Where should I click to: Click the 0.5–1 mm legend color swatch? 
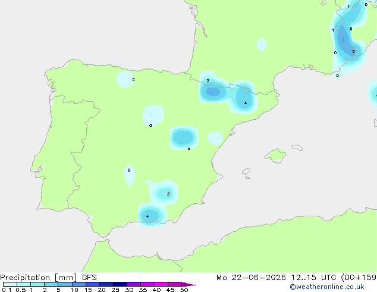[x=24, y=284]
